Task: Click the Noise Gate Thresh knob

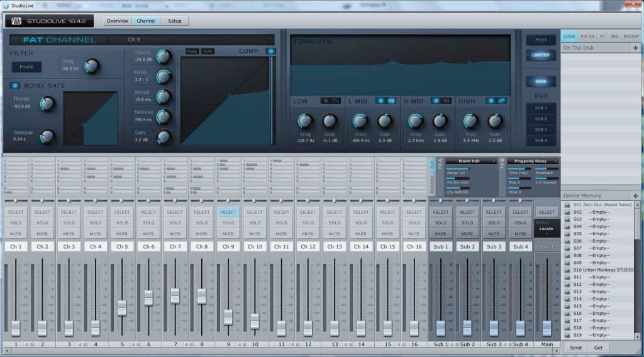Action: coord(47,104)
